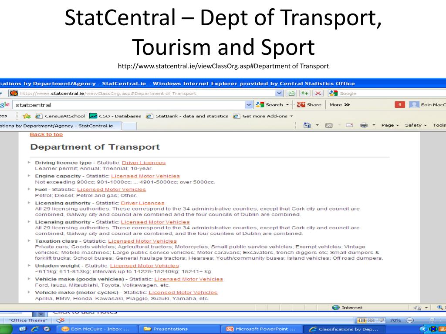Image resolution: width=446 pixels, height=334 pixels.
Task: Open Licensed Motor Vehicles link for Unladen weight
Action: pos(145,266)
